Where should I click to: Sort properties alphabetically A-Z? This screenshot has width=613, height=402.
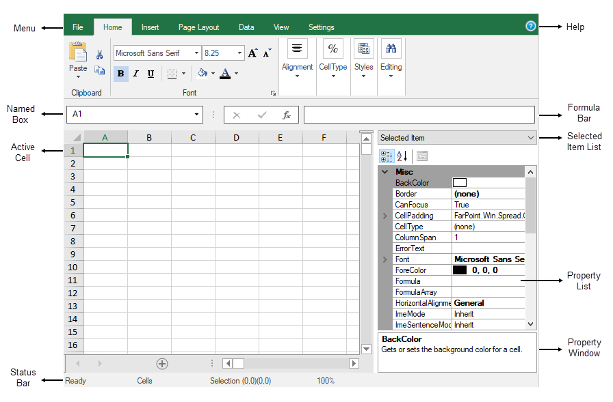coord(402,156)
